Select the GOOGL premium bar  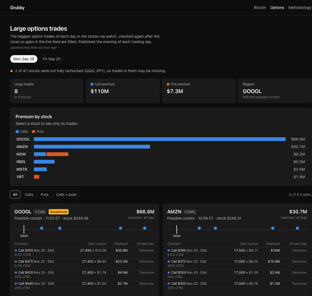(159, 139)
